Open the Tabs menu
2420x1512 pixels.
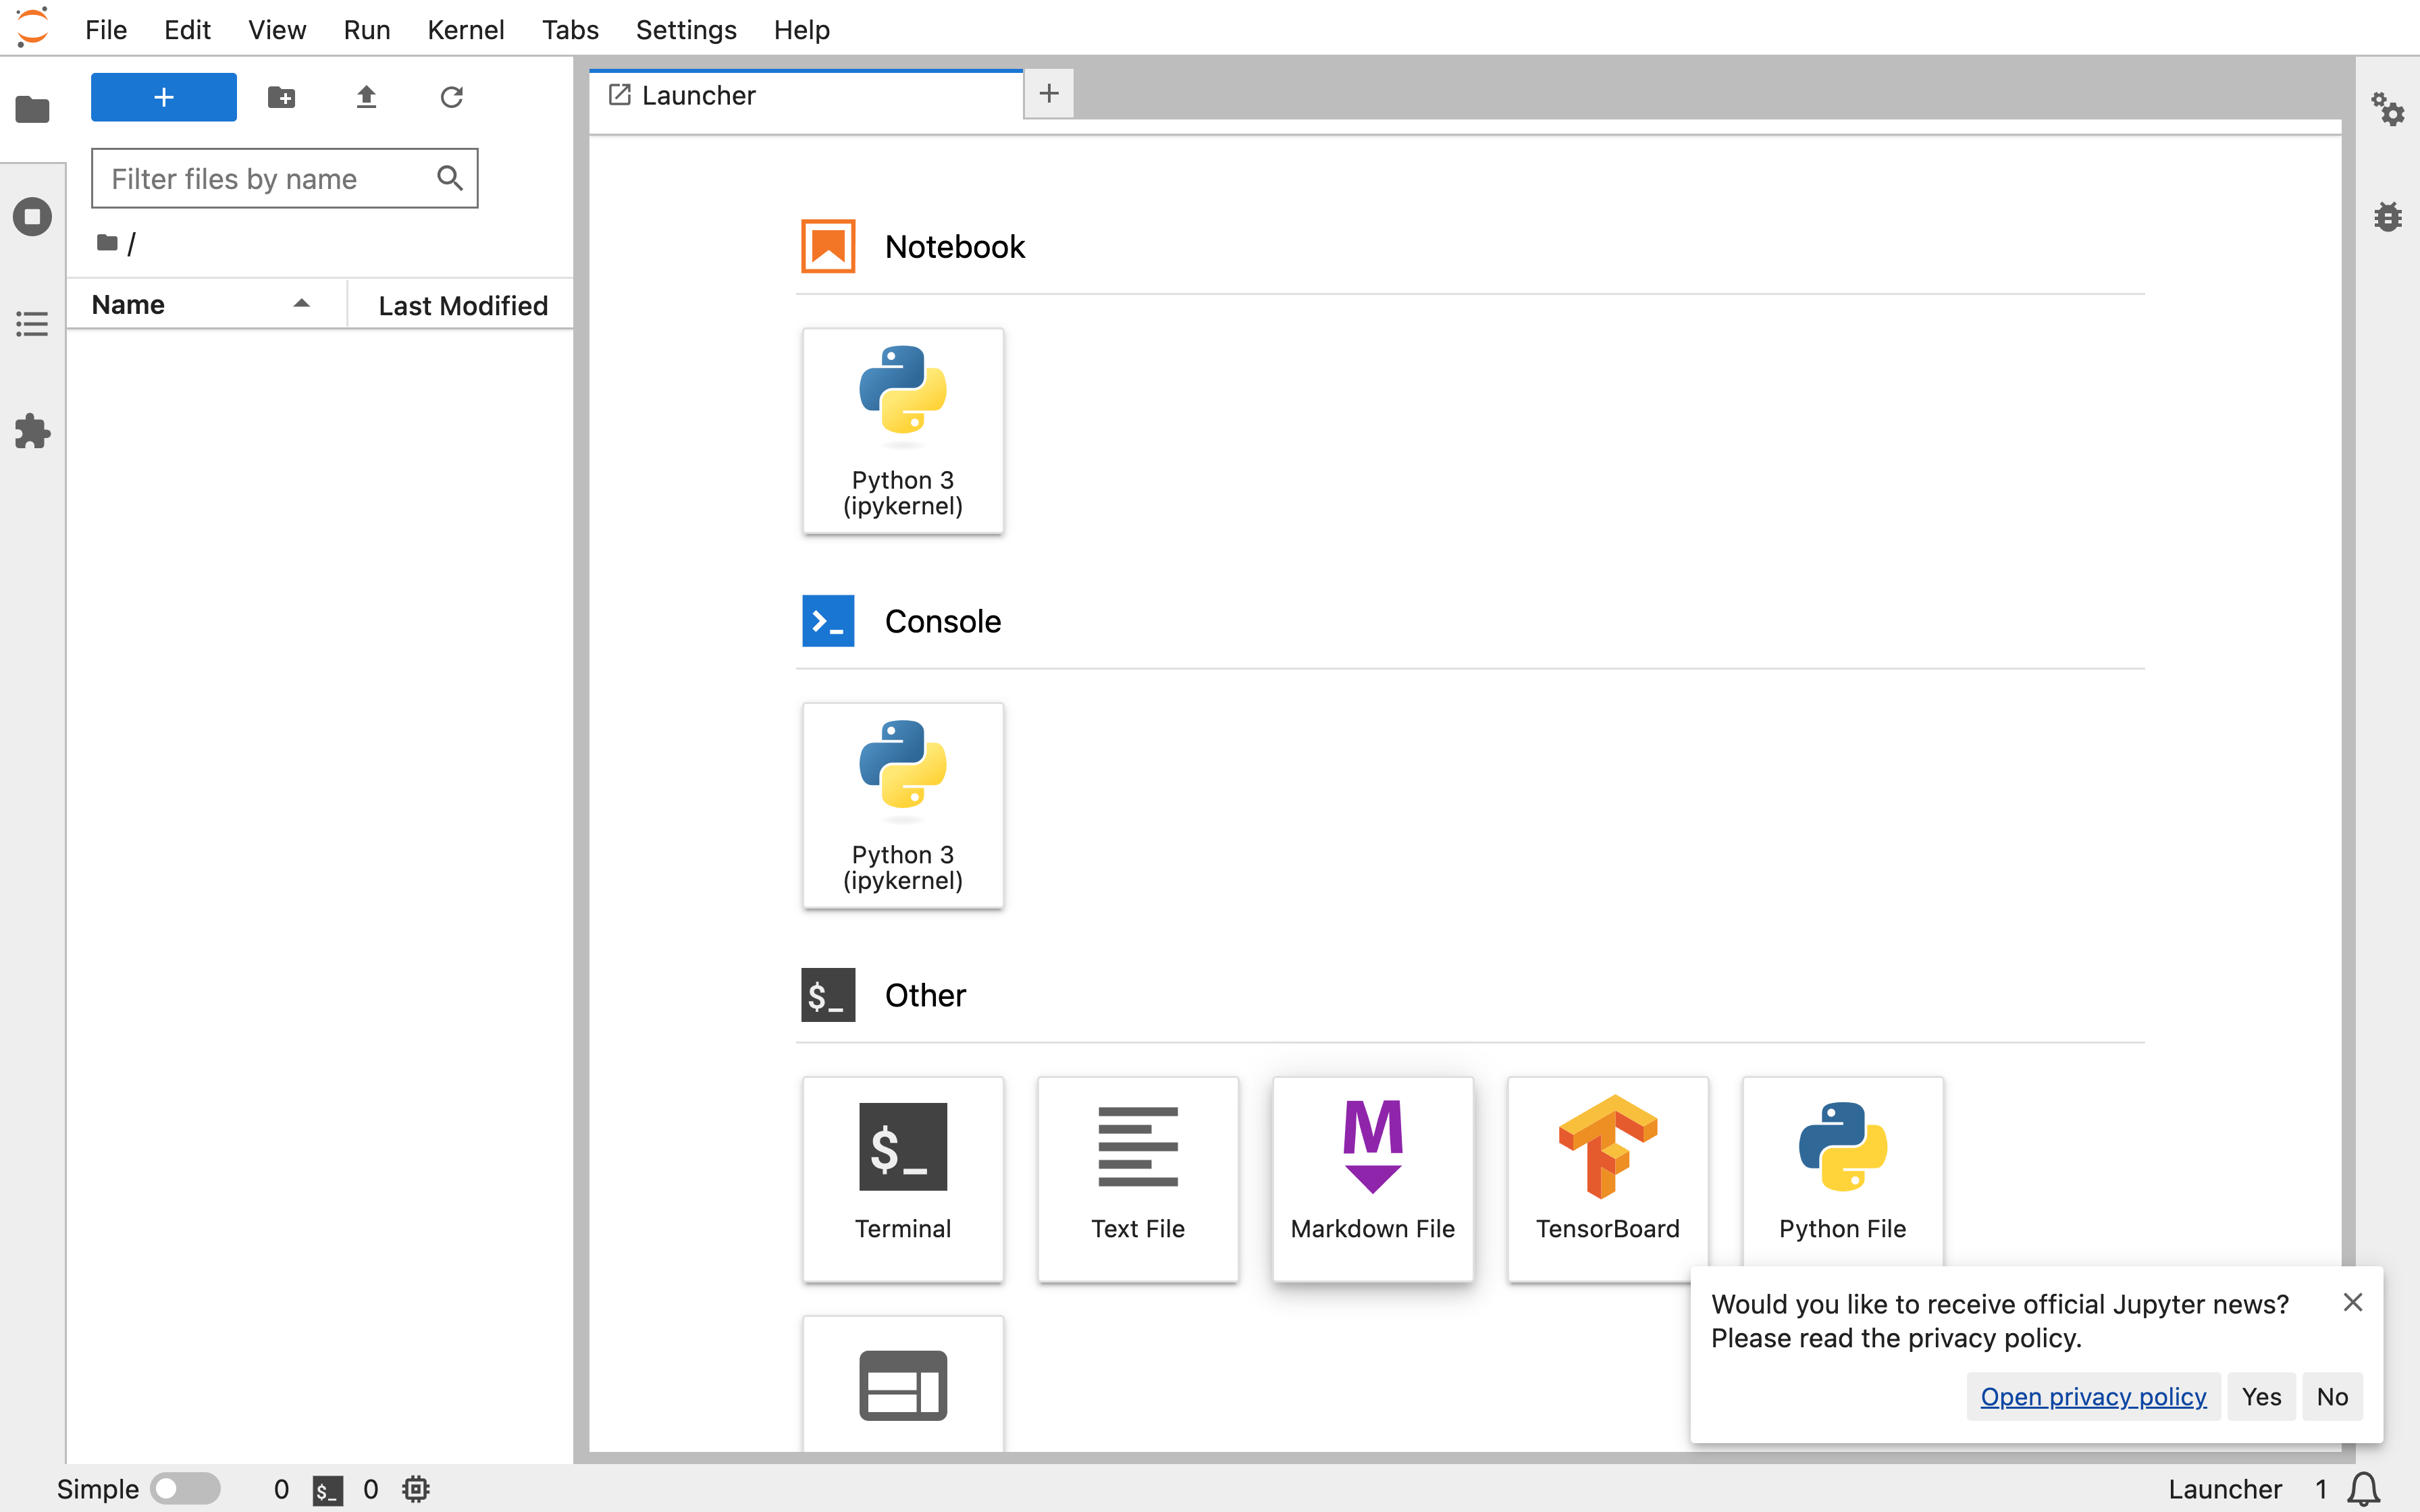pos(570,29)
